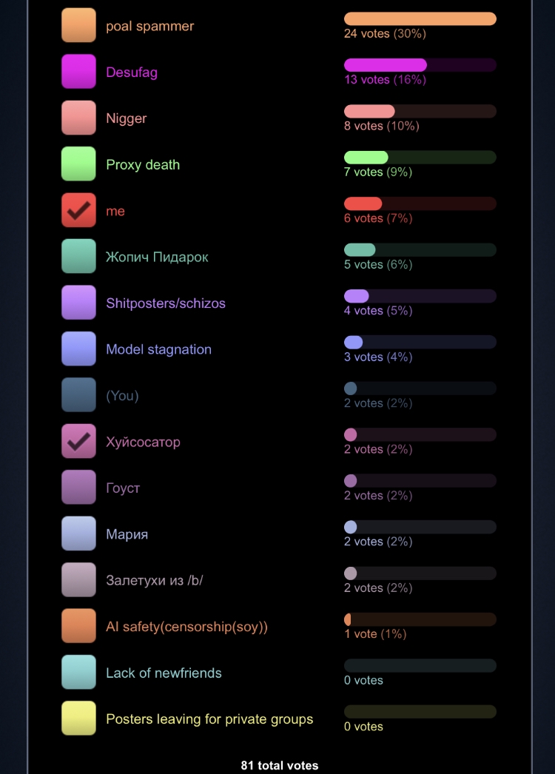Select the "Мария" lavender checkbox
The image size is (555, 774).
coord(78,534)
